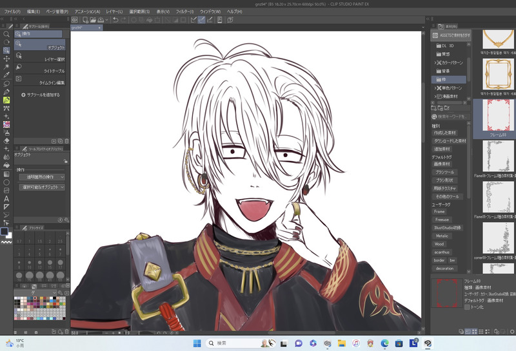Viewport: 516px width, 351px height.
Task: Select the フレーム03 red frame thumbnail
Action: tap(497, 116)
